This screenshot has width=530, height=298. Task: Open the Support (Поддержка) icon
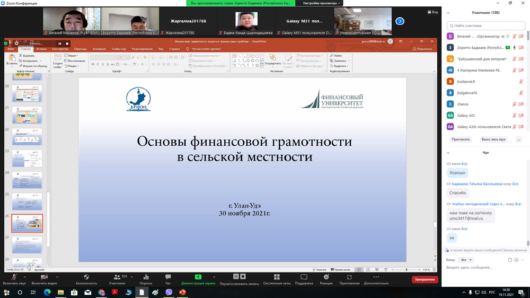[x=304, y=277]
